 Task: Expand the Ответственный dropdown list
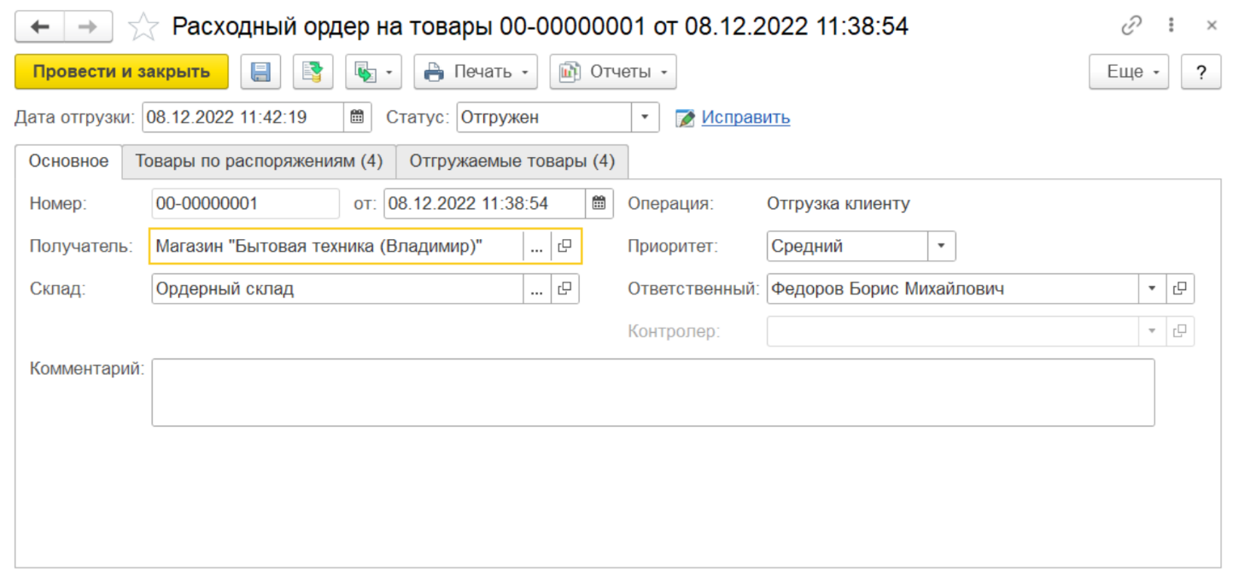pyautogui.click(x=1151, y=289)
